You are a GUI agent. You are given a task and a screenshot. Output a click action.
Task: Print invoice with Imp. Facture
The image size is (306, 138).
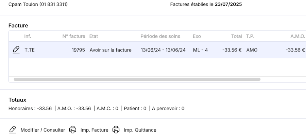(94, 130)
